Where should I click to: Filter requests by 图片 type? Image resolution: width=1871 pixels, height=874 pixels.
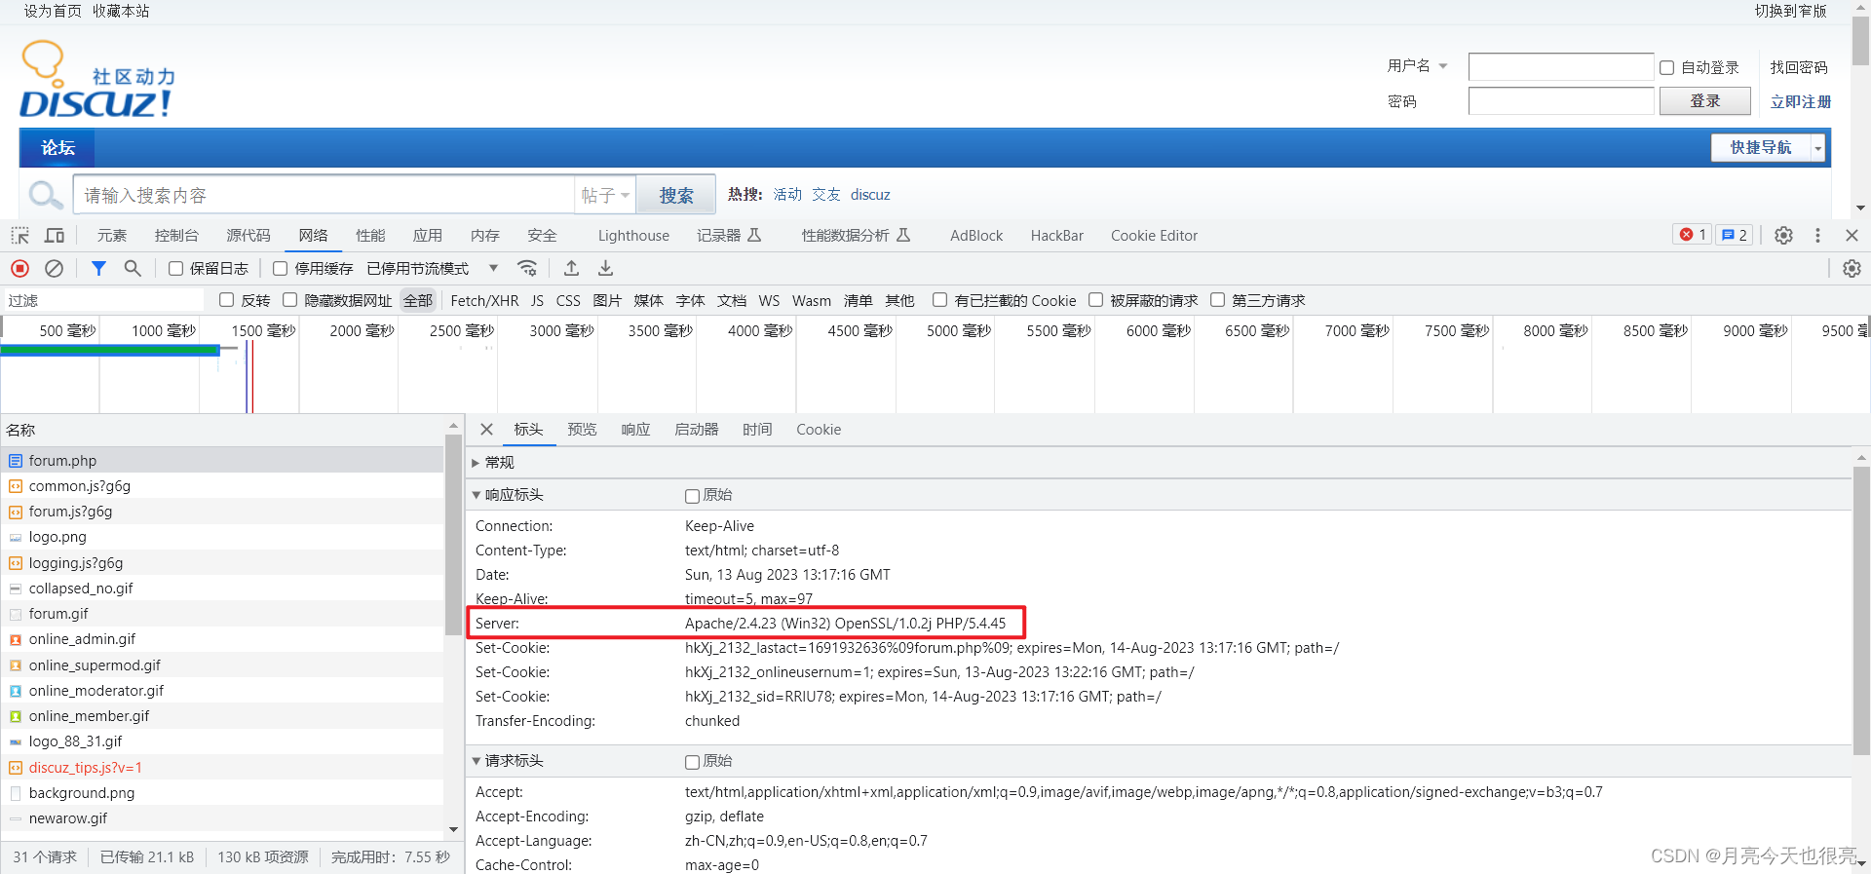[607, 301]
